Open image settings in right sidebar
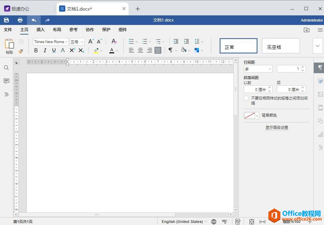Image resolution: width=324 pixels, height=225 pixels. click(321, 94)
